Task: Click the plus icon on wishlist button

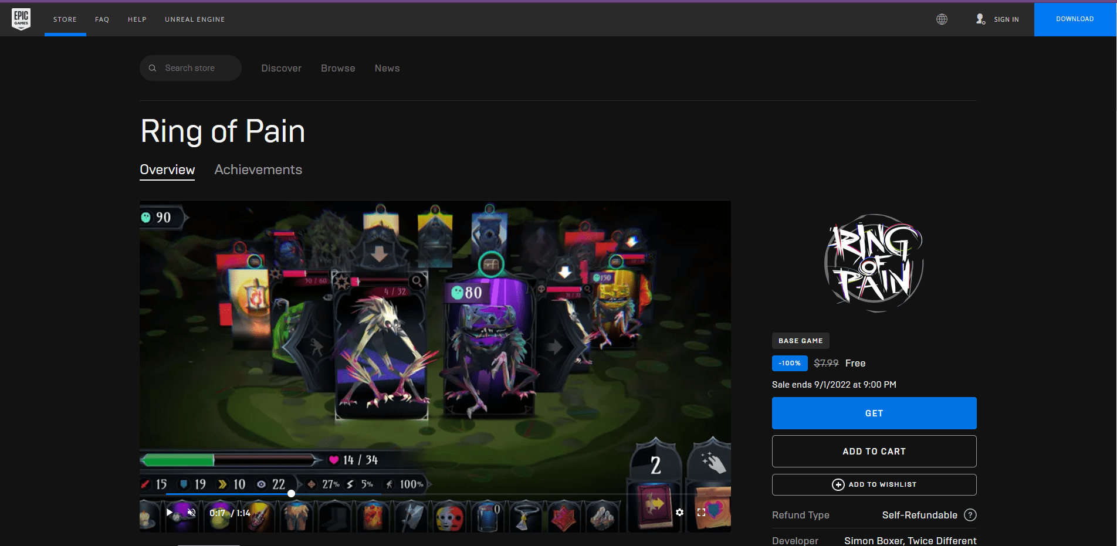Action: [x=838, y=484]
